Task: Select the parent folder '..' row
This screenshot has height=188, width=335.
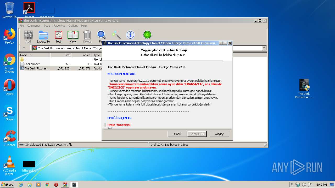Action: pyautogui.click(x=60, y=60)
